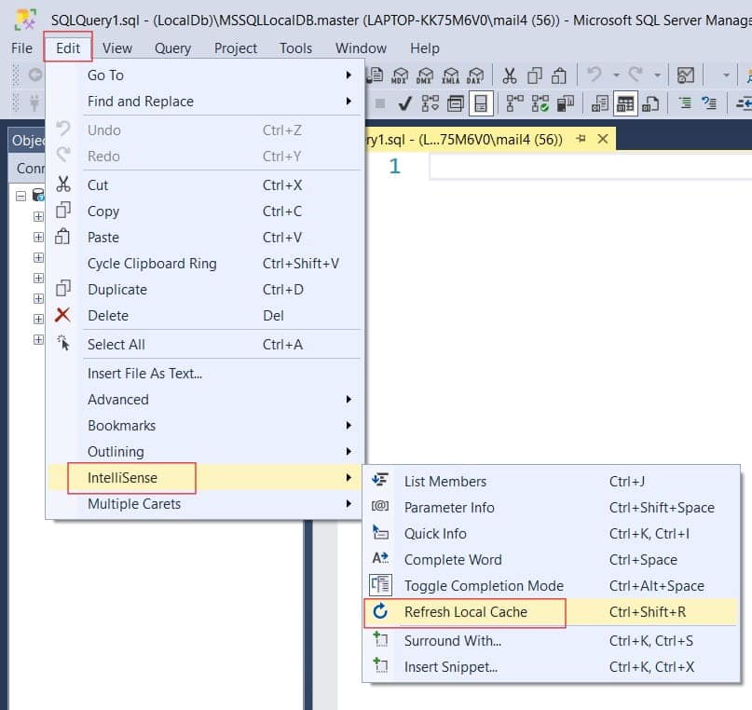Choose Complete Word menu entry
The image size is (752, 710).
coord(550,559)
